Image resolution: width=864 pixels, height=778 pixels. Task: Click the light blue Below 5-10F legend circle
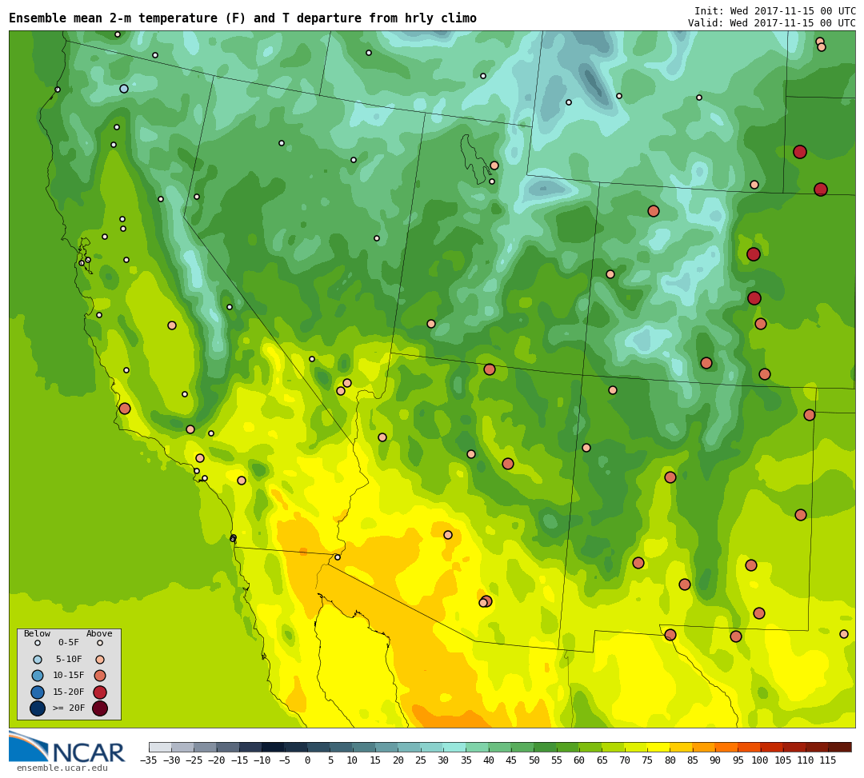(x=38, y=659)
